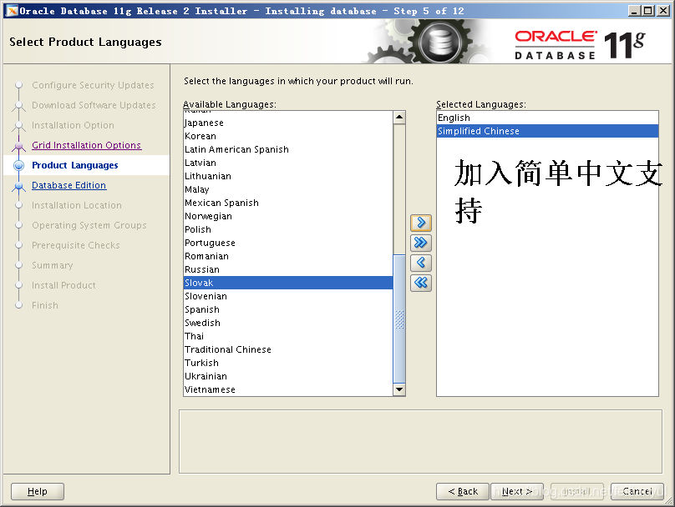
Task: Click the Available Languages scrollbar down arrow
Action: click(x=399, y=389)
